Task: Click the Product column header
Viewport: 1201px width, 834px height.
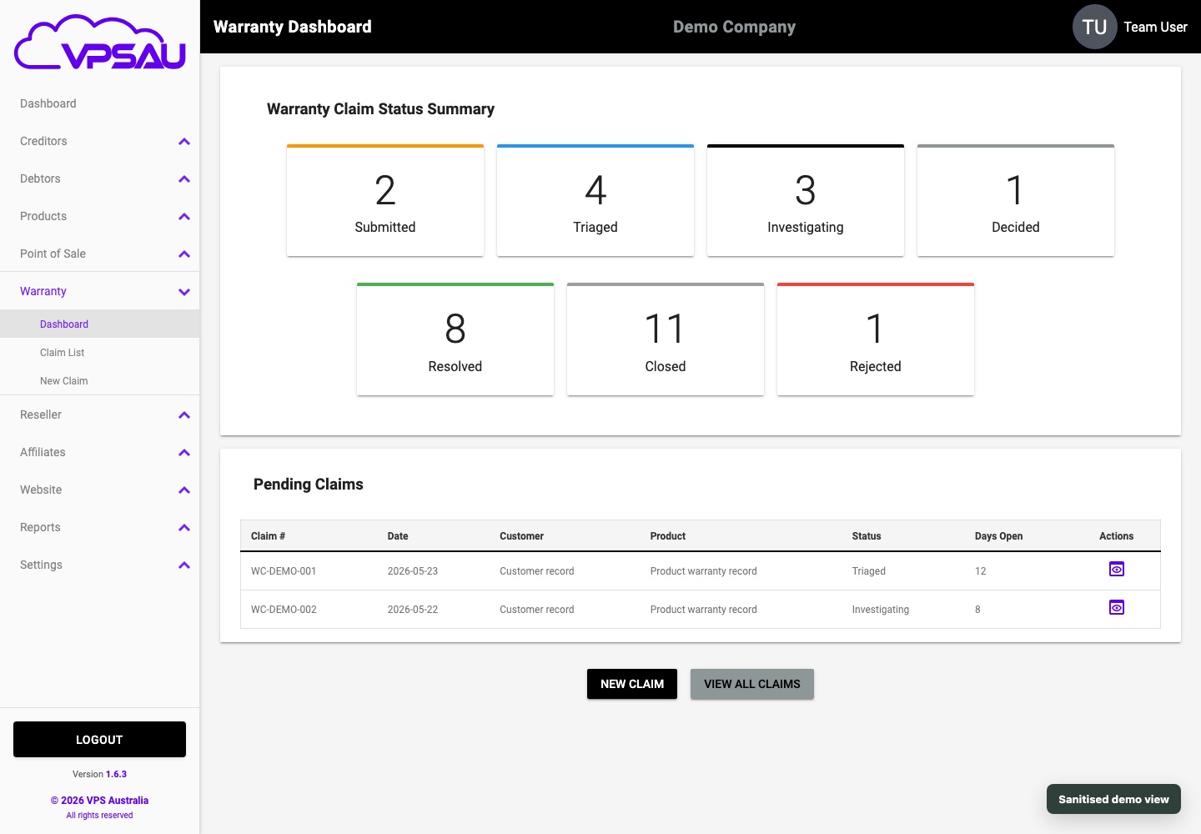Action: [668, 536]
